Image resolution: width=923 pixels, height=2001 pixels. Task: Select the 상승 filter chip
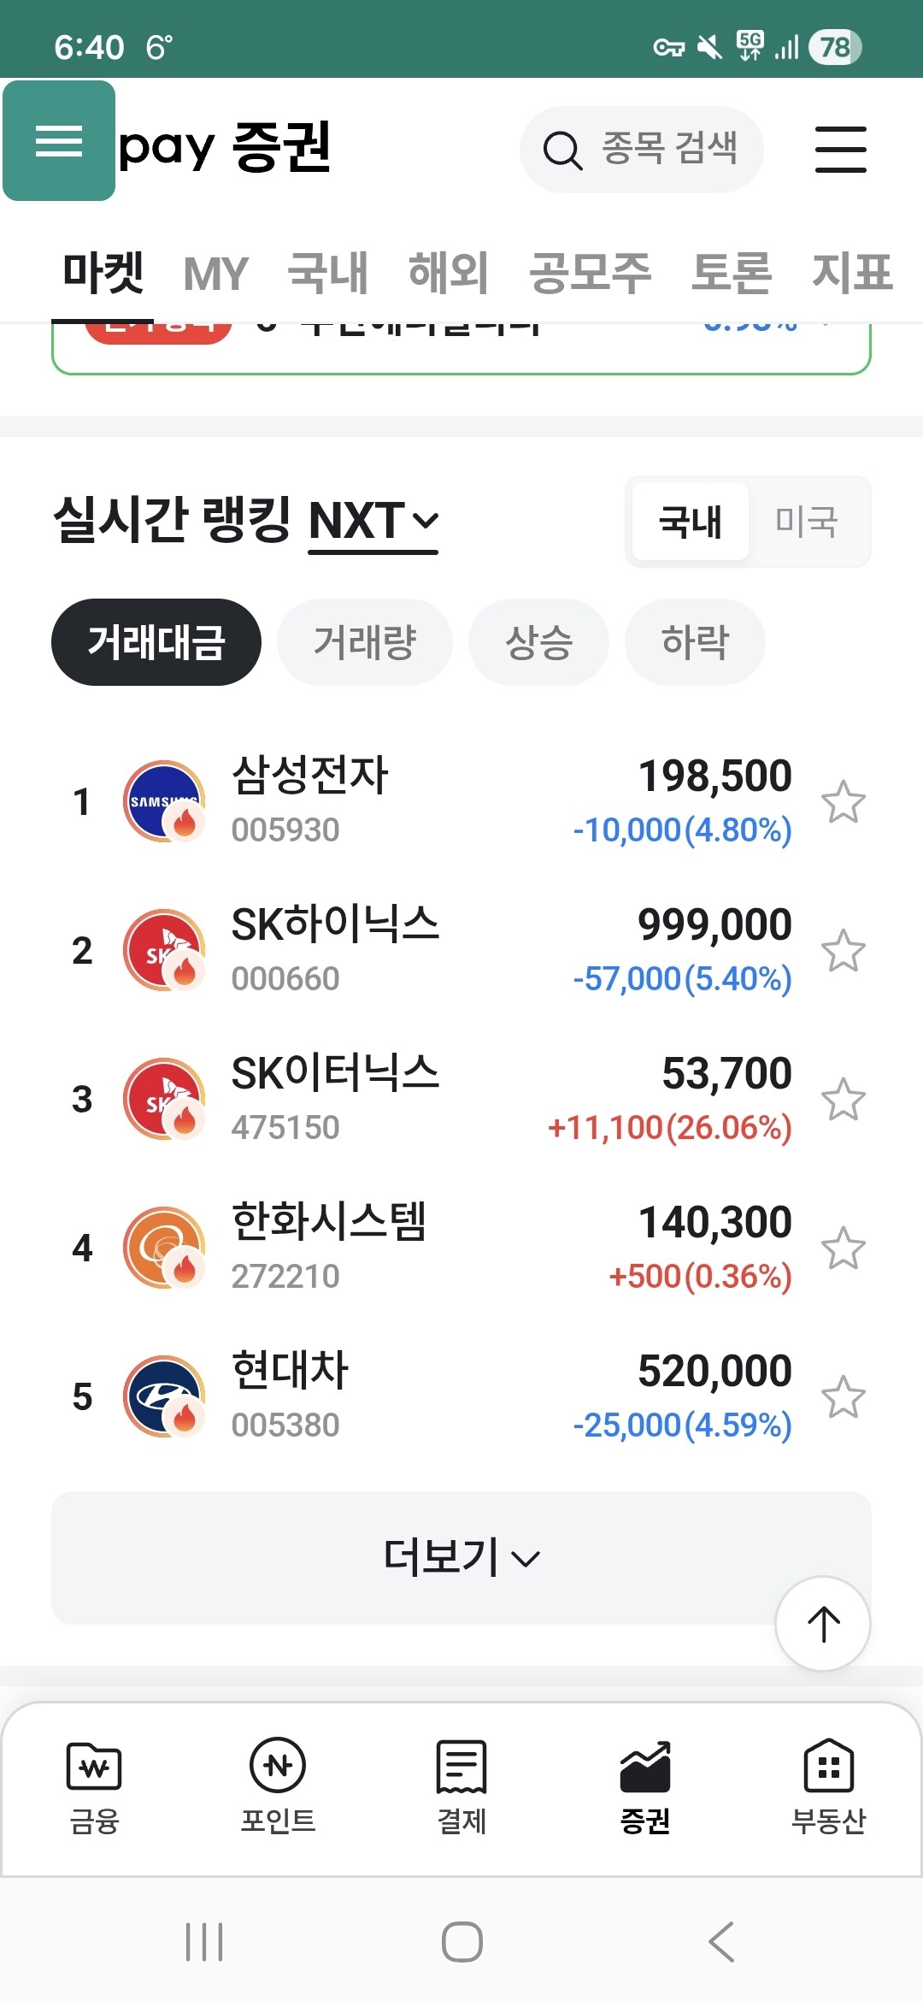click(538, 642)
